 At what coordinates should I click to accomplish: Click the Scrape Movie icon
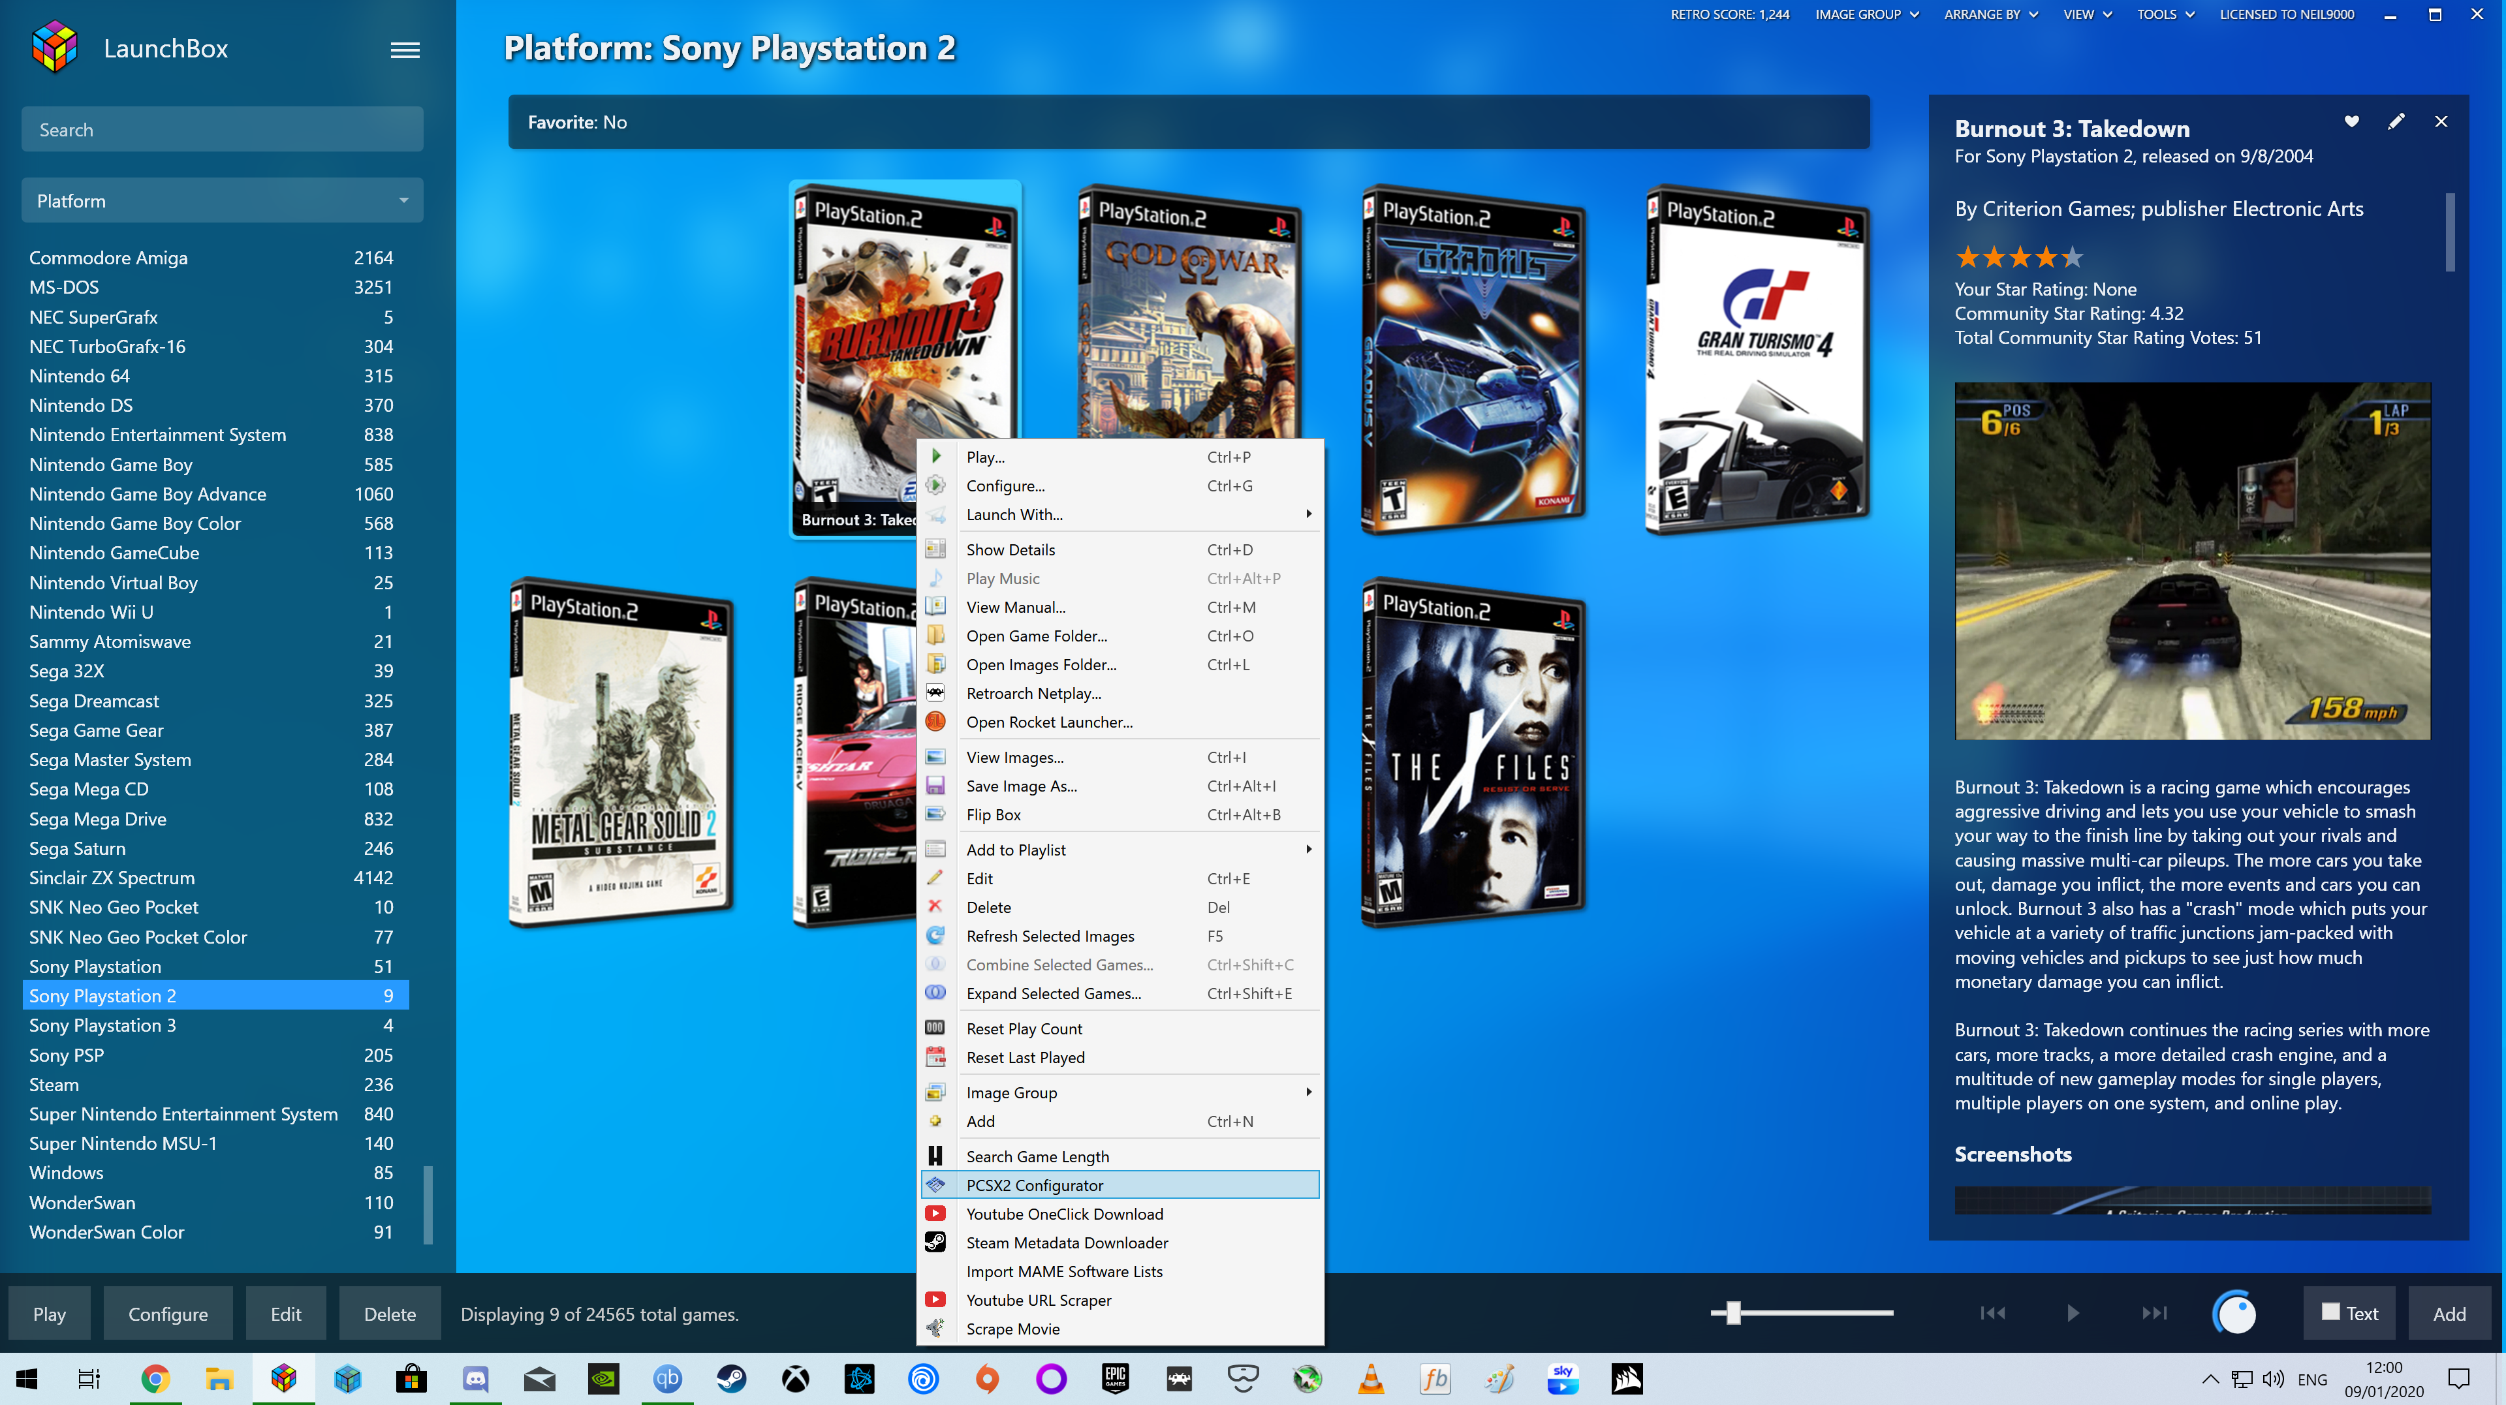935,1328
